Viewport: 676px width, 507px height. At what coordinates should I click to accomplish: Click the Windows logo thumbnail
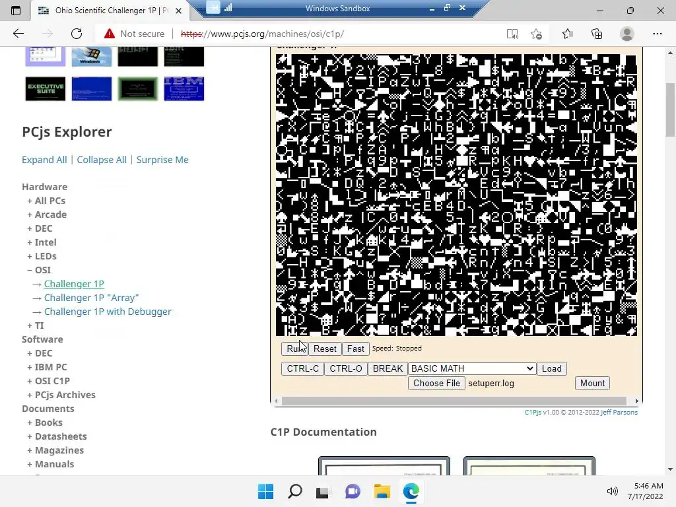coord(91,57)
